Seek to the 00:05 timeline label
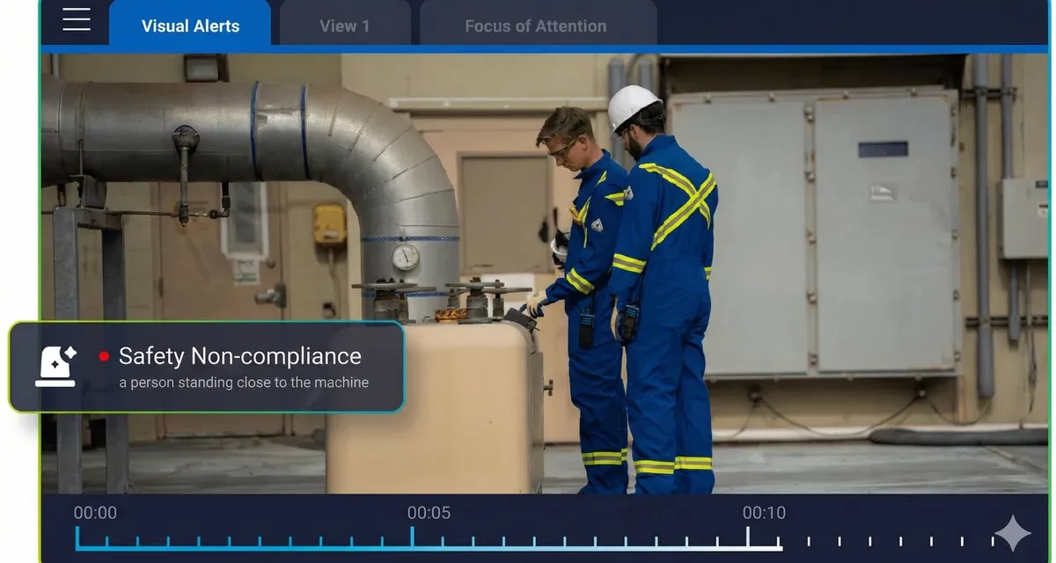The image size is (1056, 563). [429, 513]
